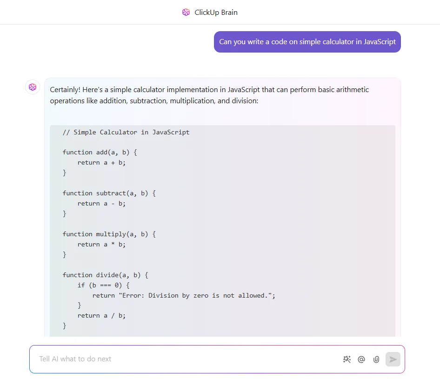Click the 'if (b === 0)' code line
The width and height of the screenshot is (440, 379).
(x=104, y=286)
